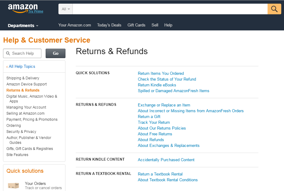
Task: Open Spilled or Damaged AmazonFresh Items
Action: tap(174, 91)
